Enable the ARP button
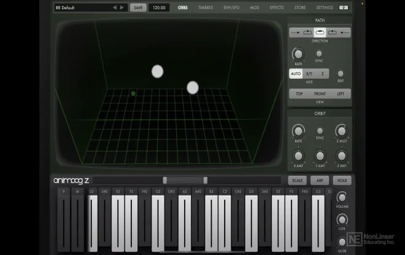 (320, 181)
